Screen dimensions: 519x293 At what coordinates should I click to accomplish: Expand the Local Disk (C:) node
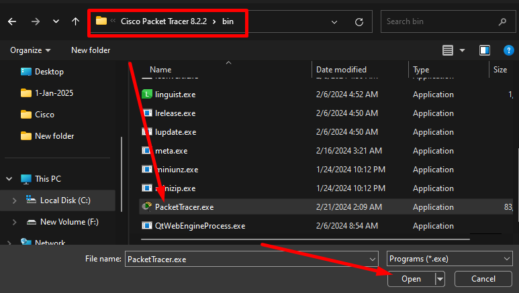pyautogui.click(x=14, y=200)
